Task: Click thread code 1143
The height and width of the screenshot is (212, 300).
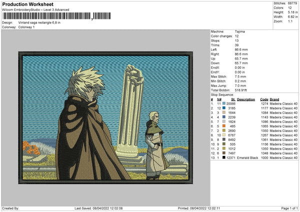Action: 264,117
